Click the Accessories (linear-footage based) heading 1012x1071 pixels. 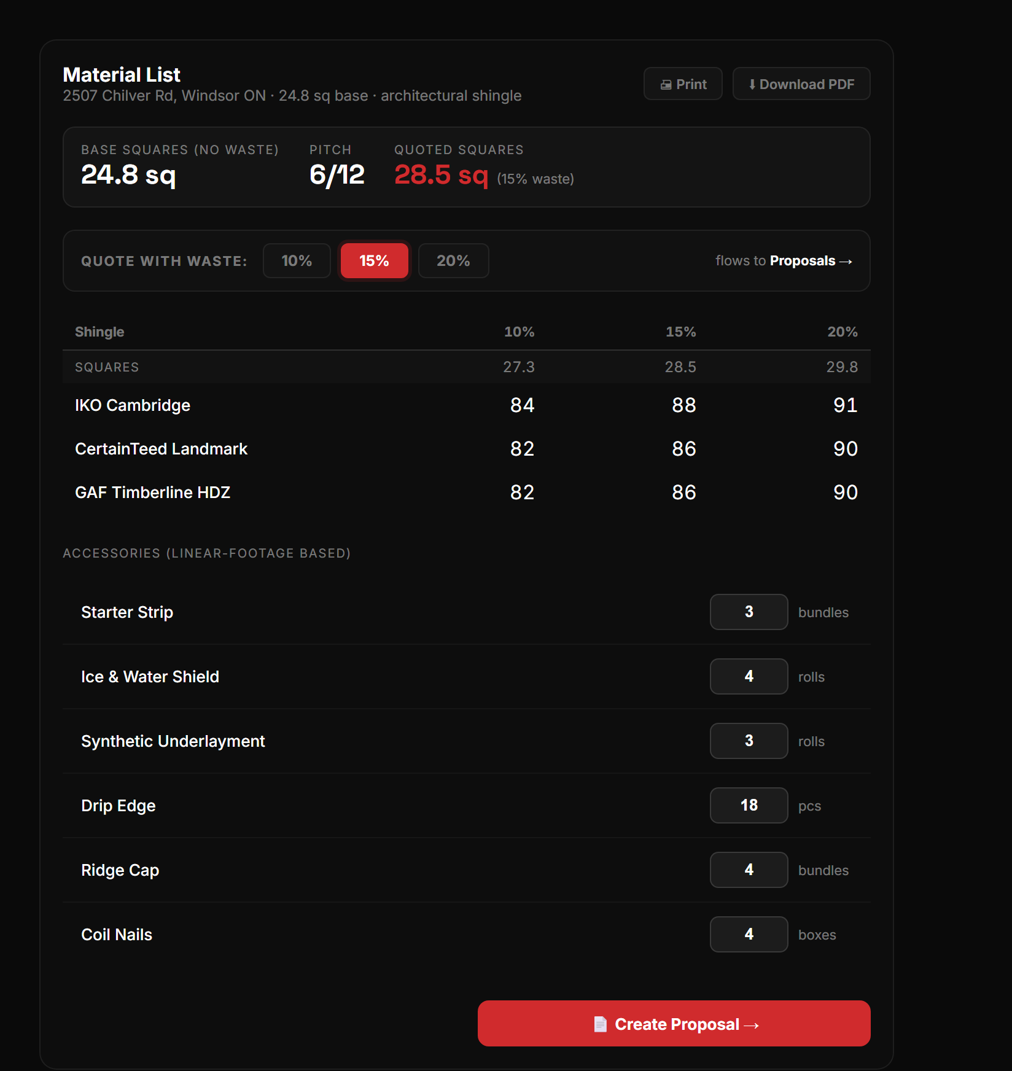[x=207, y=553]
